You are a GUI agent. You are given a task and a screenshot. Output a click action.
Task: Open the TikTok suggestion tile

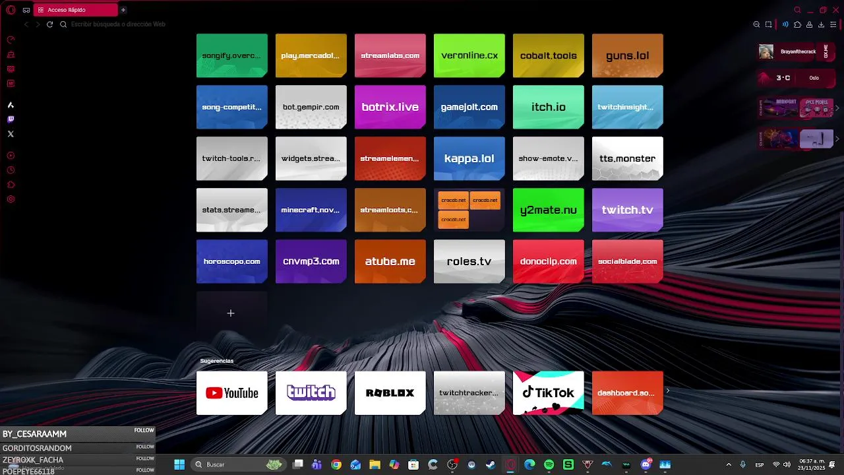549,393
